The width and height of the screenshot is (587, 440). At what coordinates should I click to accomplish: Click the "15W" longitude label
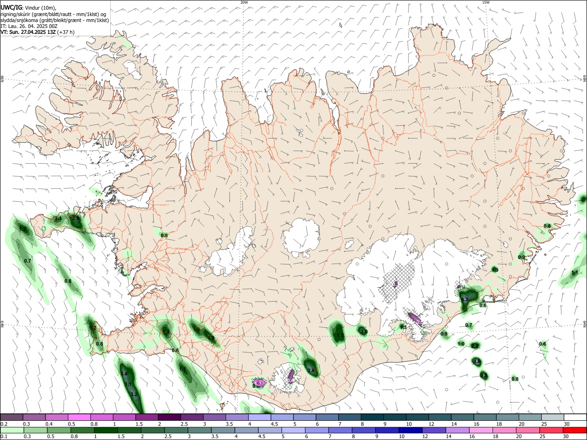(x=486, y=2)
